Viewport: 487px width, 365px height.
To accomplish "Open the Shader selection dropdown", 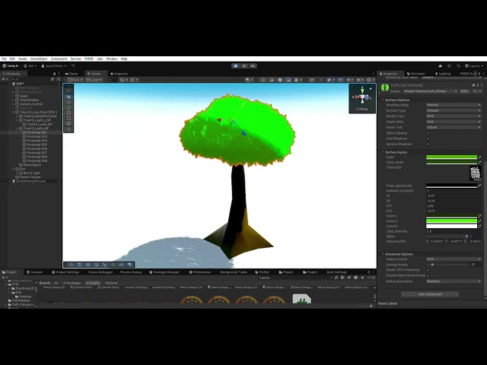I will coord(430,91).
